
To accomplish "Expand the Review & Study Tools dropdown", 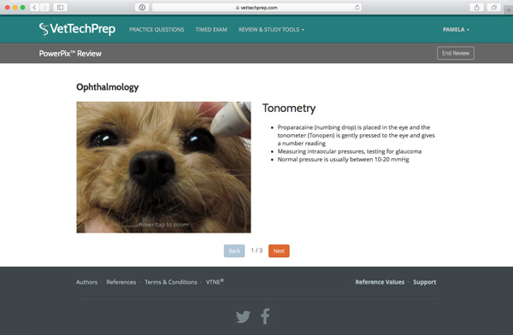I will tap(271, 29).
